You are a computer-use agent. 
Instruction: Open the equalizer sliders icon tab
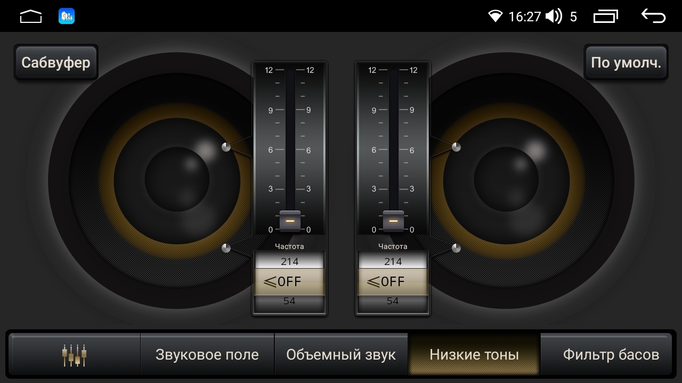tap(75, 355)
